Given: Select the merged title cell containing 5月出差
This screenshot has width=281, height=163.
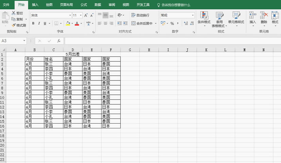Looking at the screenshot, I should (72, 54).
